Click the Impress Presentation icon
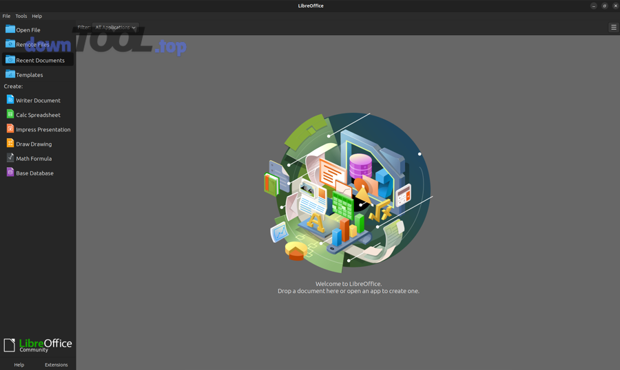 [10, 129]
